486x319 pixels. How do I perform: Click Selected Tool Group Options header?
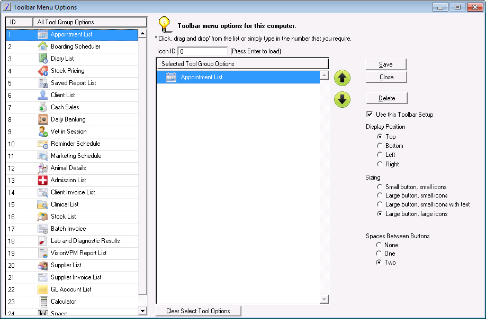242,64
